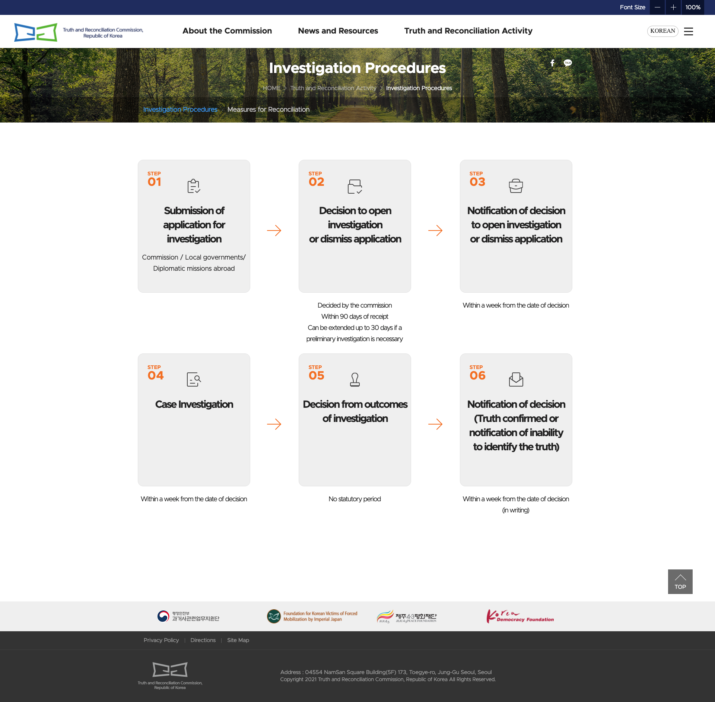This screenshot has width=715, height=702.
Task: Decrease the font size
Action: [x=657, y=7]
